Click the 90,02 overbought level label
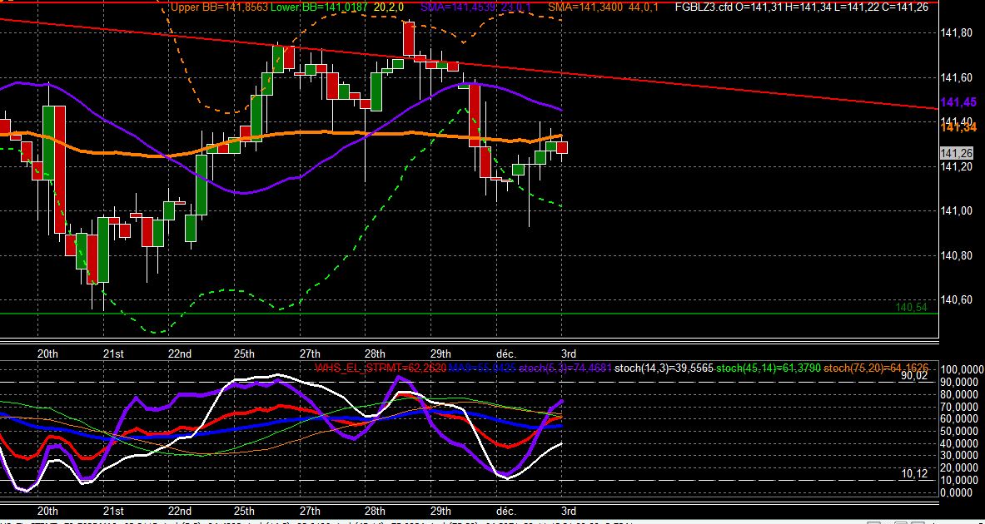This screenshot has width=985, height=524. (x=914, y=376)
